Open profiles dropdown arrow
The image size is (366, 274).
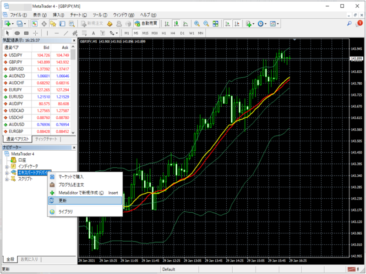tap(25, 24)
